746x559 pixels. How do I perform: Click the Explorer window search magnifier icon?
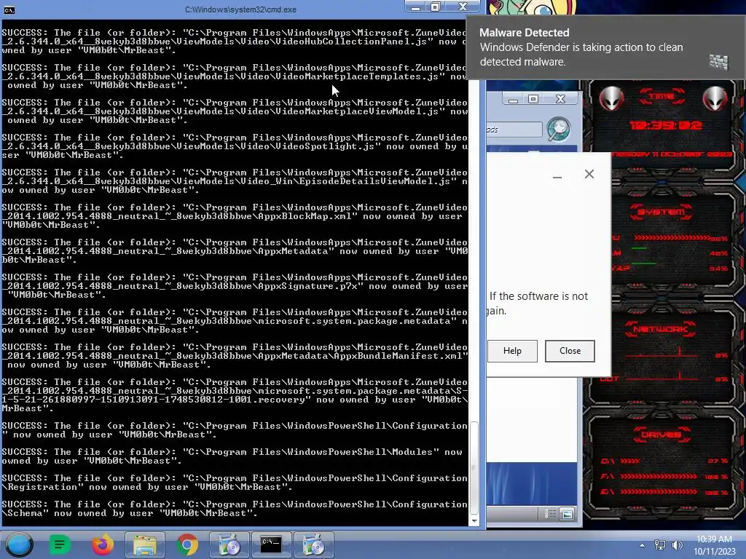[559, 130]
